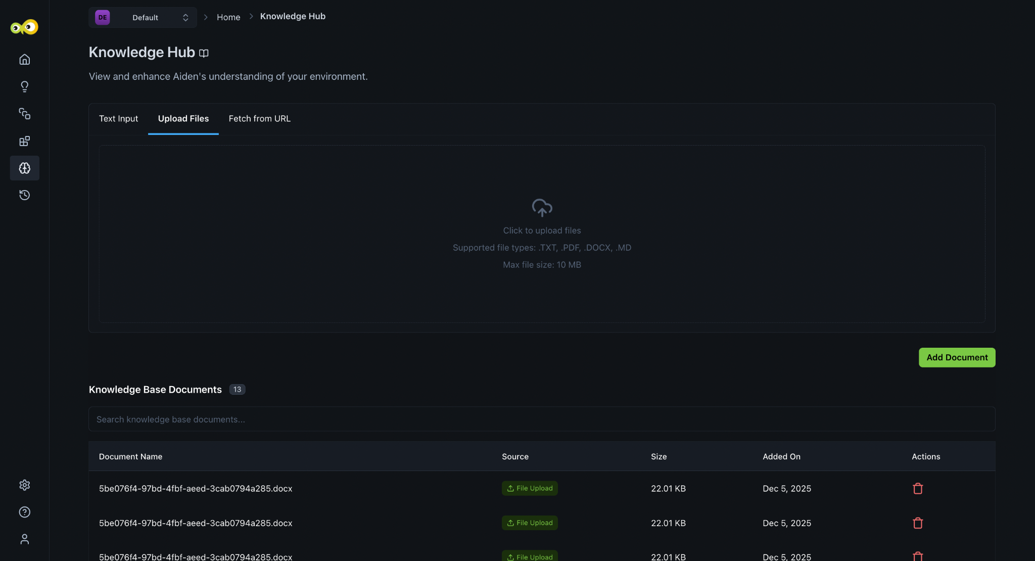Open the Home sidebar icon
The width and height of the screenshot is (1035, 561).
coord(24,60)
